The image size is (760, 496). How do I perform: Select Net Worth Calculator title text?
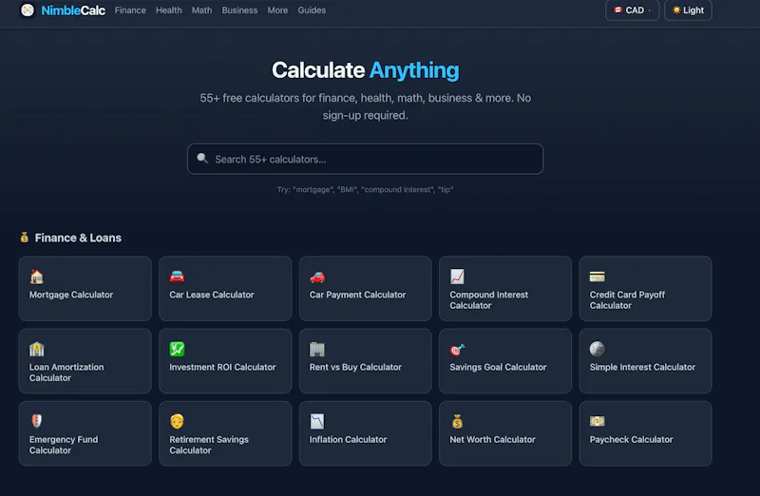pyautogui.click(x=492, y=439)
